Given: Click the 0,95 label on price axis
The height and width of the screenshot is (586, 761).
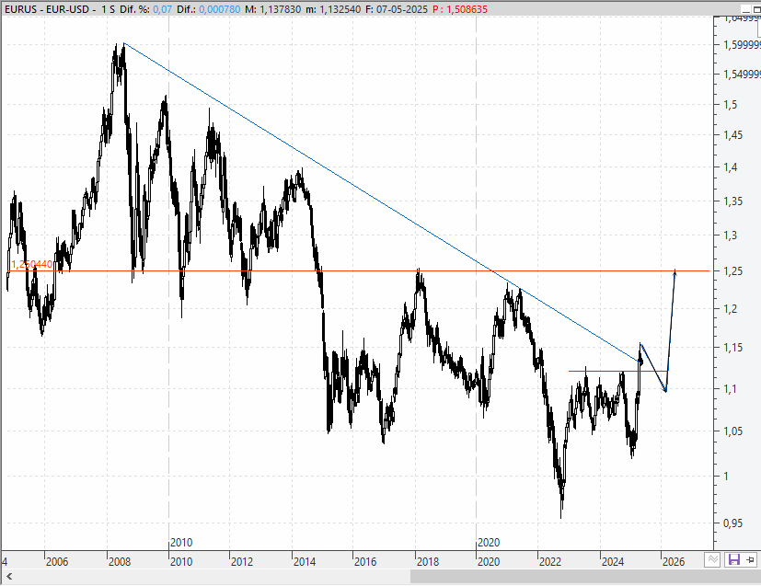Looking at the screenshot, I should pyautogui.click(x=732, y=523).
